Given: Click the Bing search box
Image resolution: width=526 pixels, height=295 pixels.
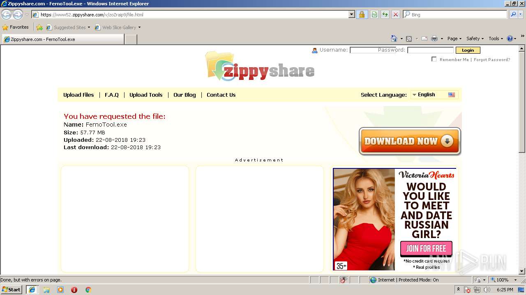Looking at the screenshot, I should [x=455, y=15].
